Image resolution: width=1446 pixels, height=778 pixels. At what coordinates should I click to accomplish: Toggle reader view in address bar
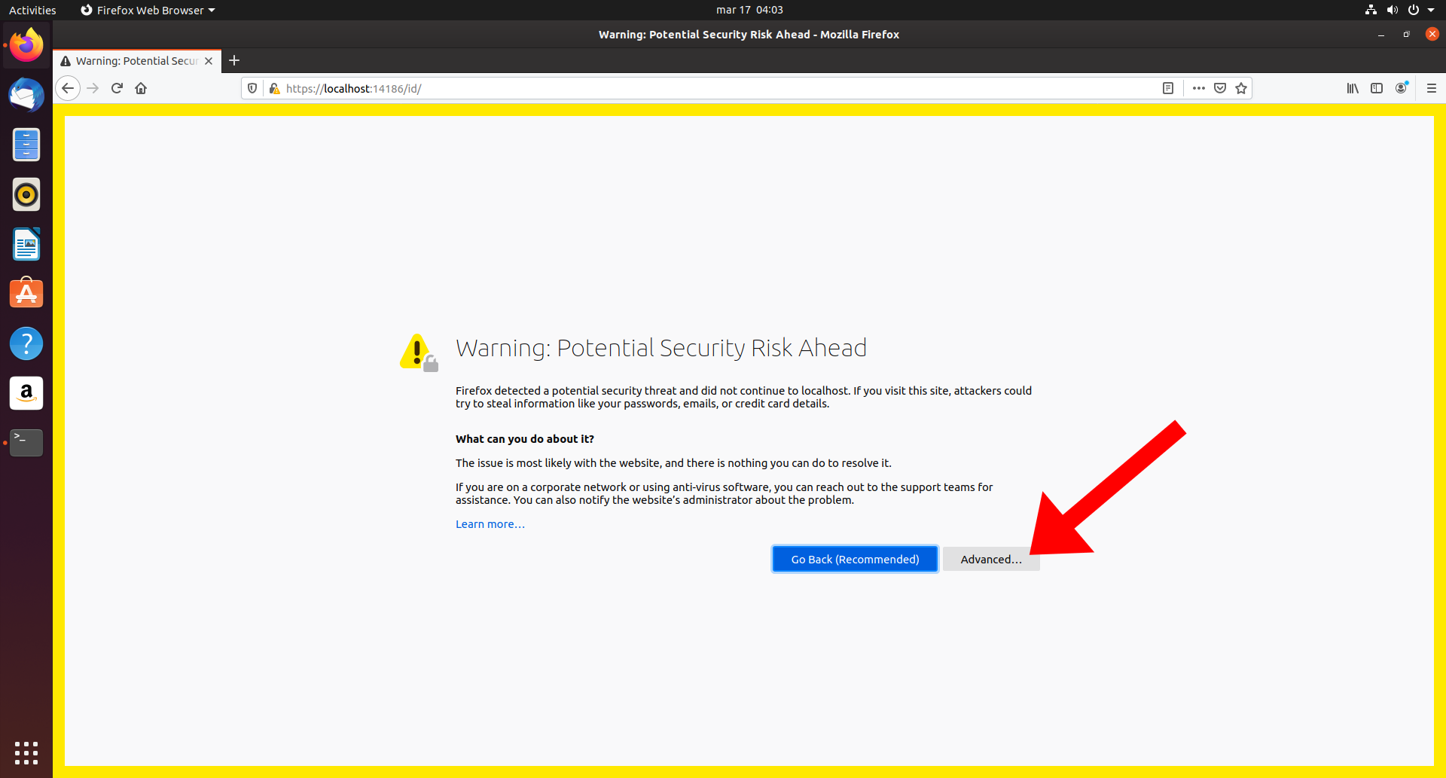[x=1168, y=88]
